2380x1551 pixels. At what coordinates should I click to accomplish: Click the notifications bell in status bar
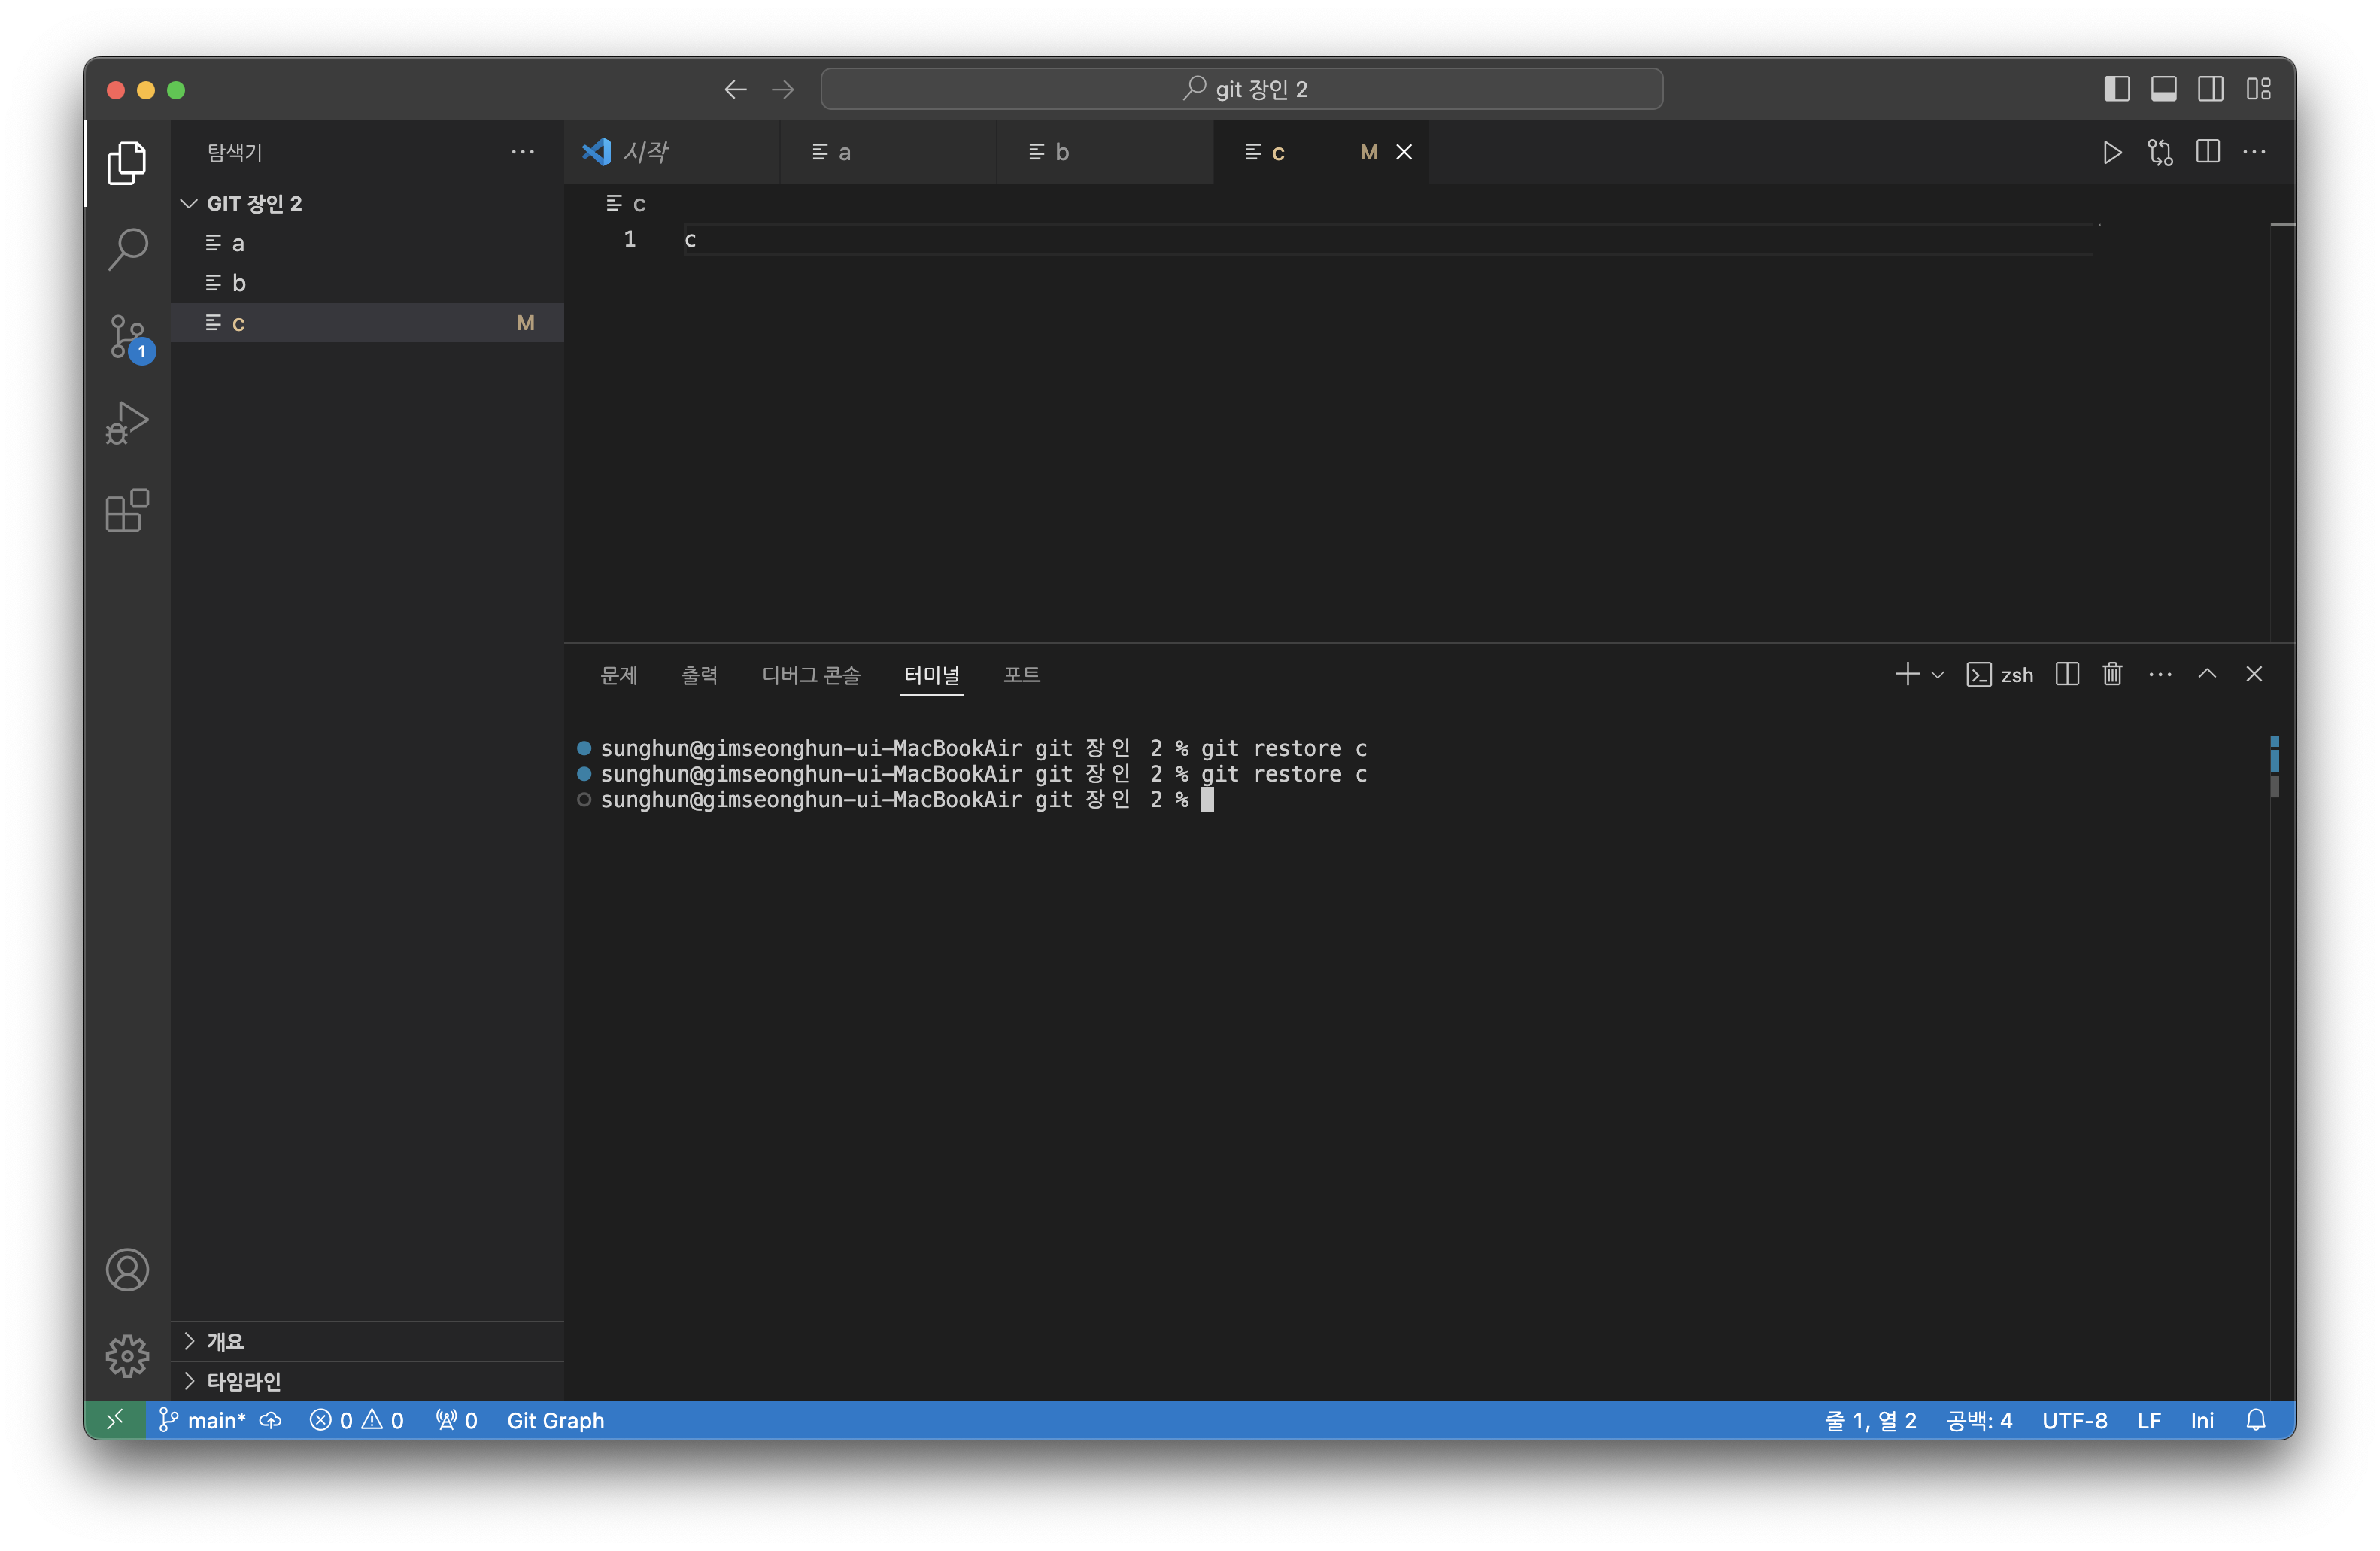coord(2256,1420)
